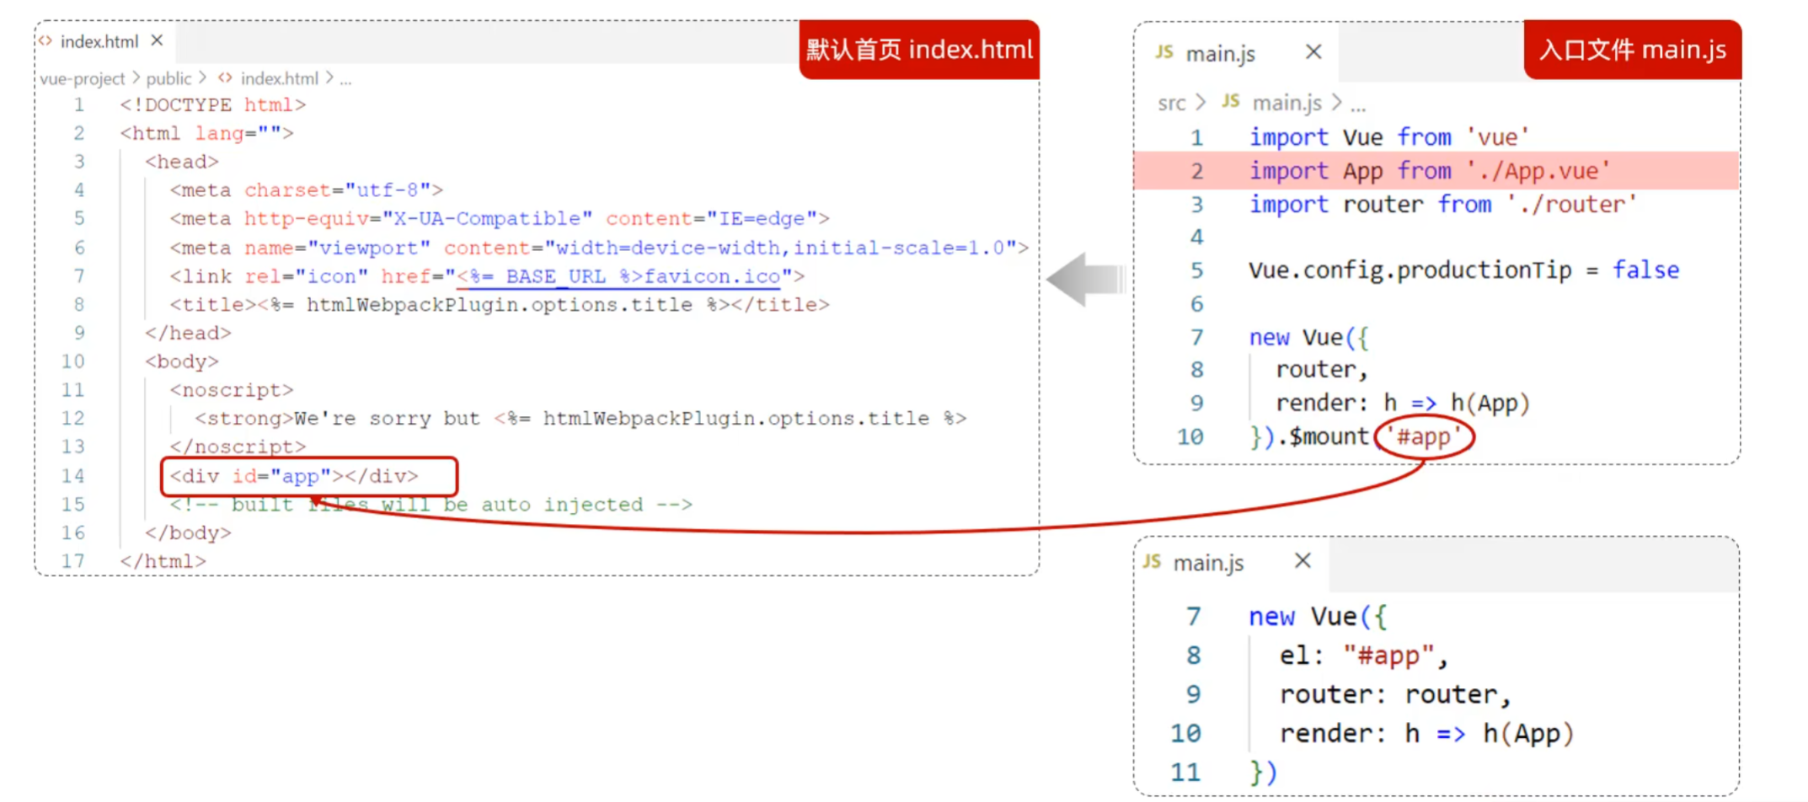Image resolution: width=1808 pixels, height=802 pixels.
Task: Close the top main.js tab
Action: point(1313,52)
